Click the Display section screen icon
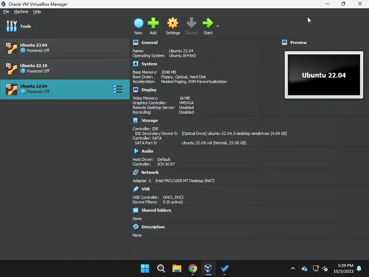The height and width of the screenshot is (277, 369). click(135, 90)
